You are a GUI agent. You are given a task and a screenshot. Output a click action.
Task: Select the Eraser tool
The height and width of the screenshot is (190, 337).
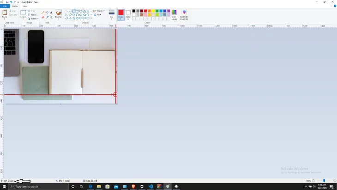tap(43, 17)
